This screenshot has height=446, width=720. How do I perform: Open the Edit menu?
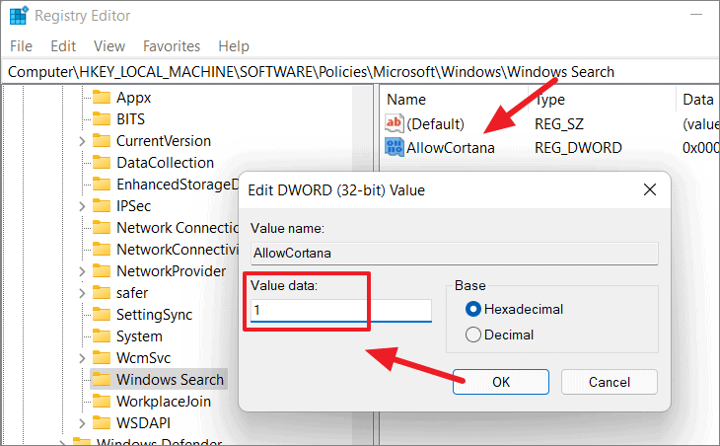coord(63,46)
